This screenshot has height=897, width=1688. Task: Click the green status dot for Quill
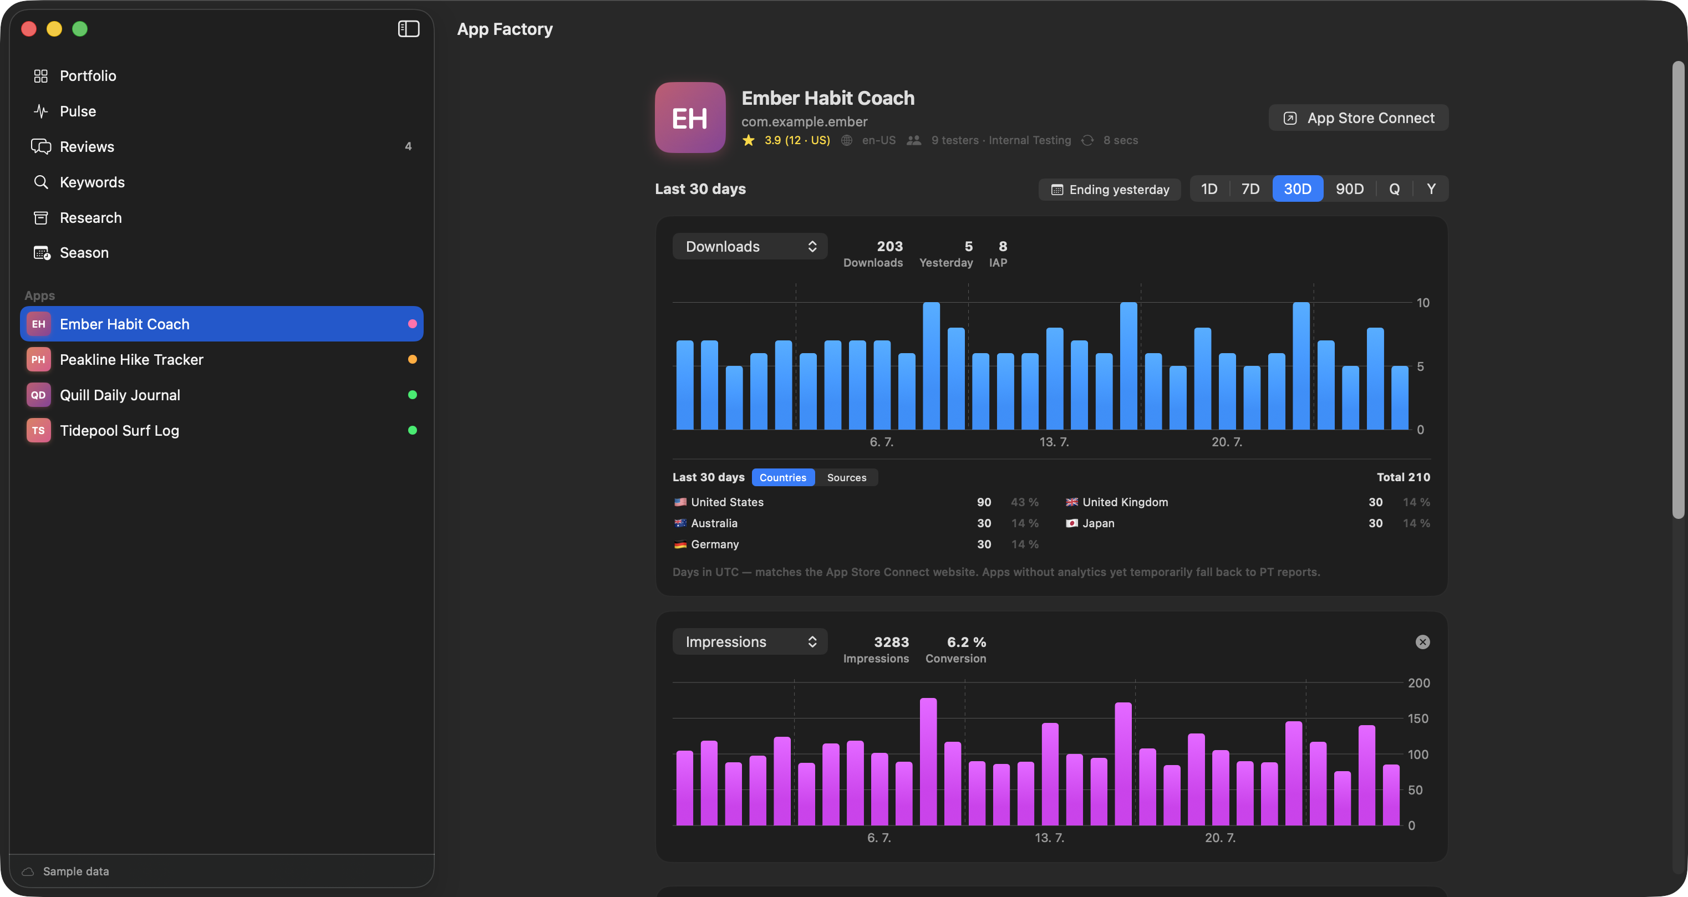412,395
